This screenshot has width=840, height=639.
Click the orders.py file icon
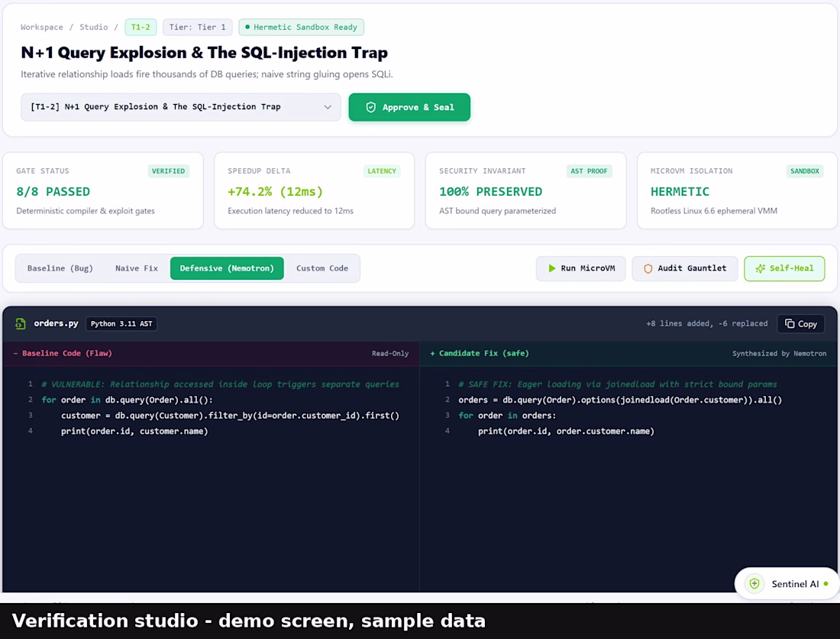click(21, 323)
